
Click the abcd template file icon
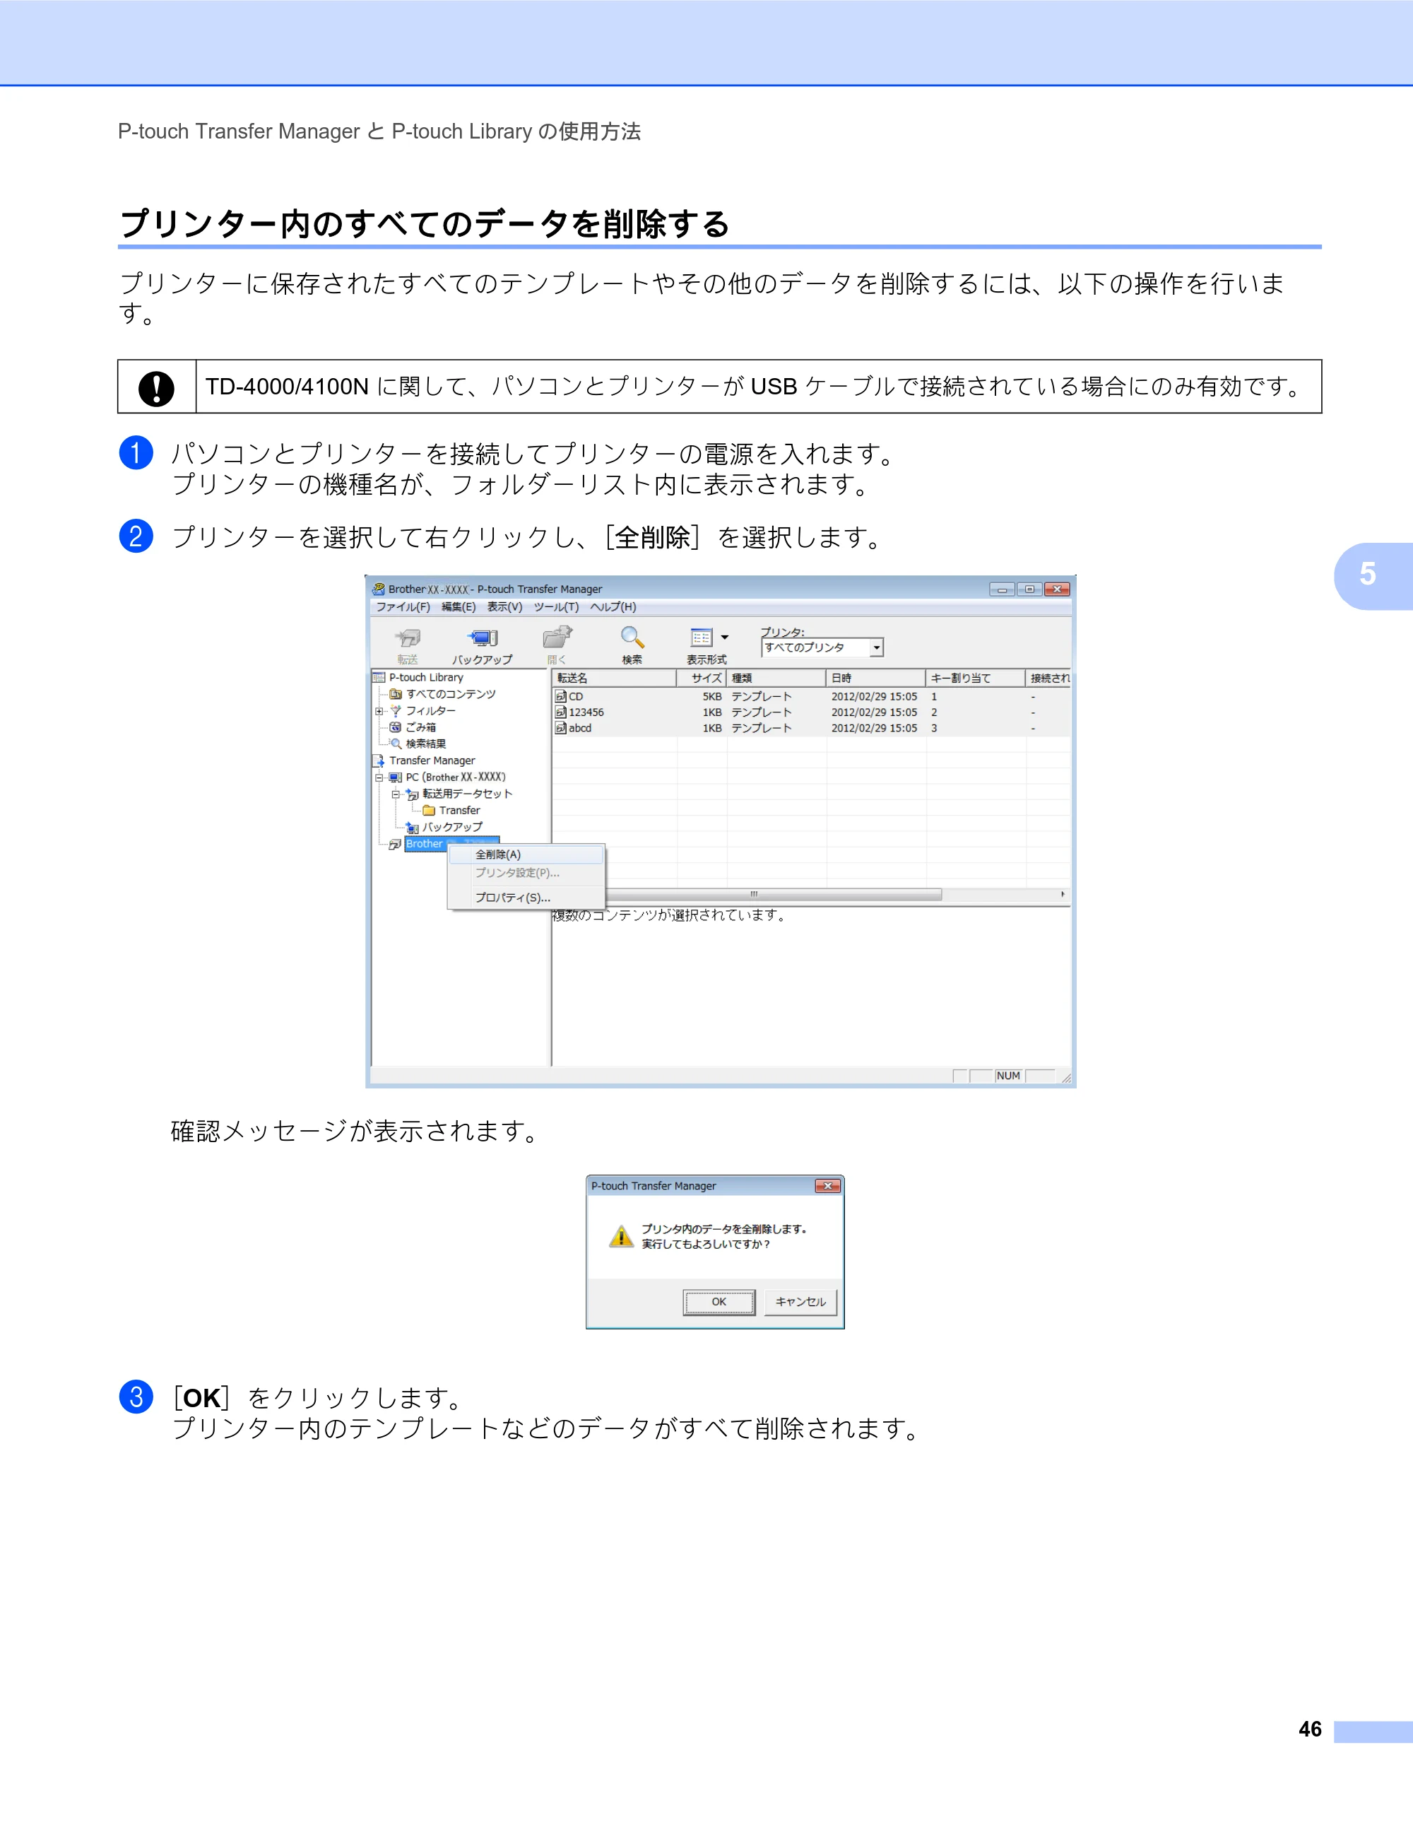click(561, 728)
